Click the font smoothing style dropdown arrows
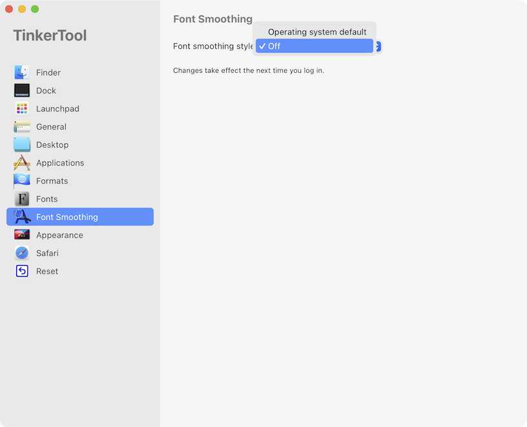This screenshot has width=527, height=427. pos(378,46)
